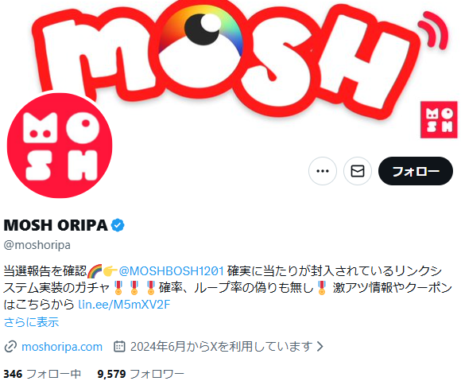
Task: Open the three-dot more options menu
Action: point(323,171)
